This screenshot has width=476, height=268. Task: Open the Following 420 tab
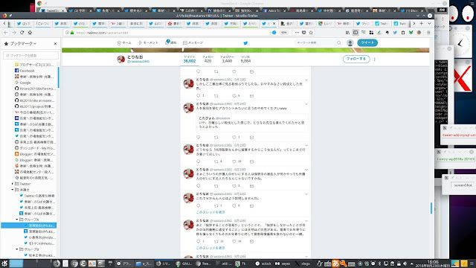(208, 60)
